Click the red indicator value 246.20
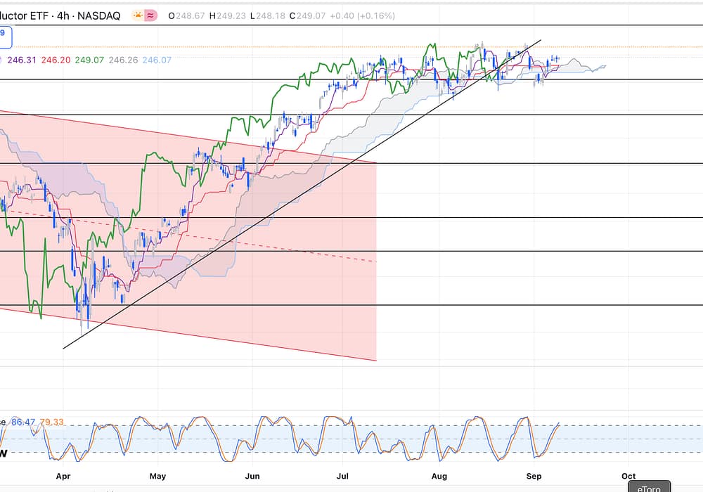The width and height of the screenshot is (703, 492). point(55,60)
